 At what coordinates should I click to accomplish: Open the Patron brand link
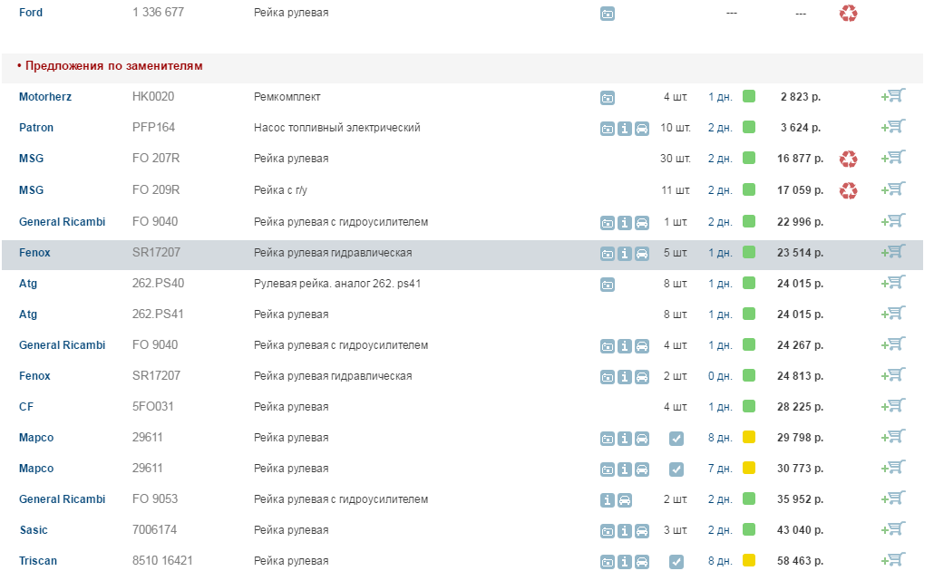[36, 128]
